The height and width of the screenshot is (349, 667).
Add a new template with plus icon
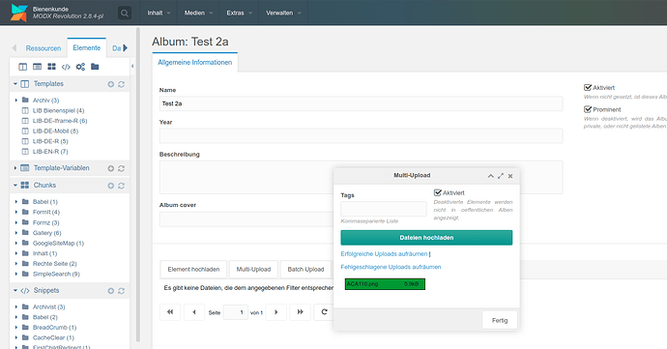point(110,84)
